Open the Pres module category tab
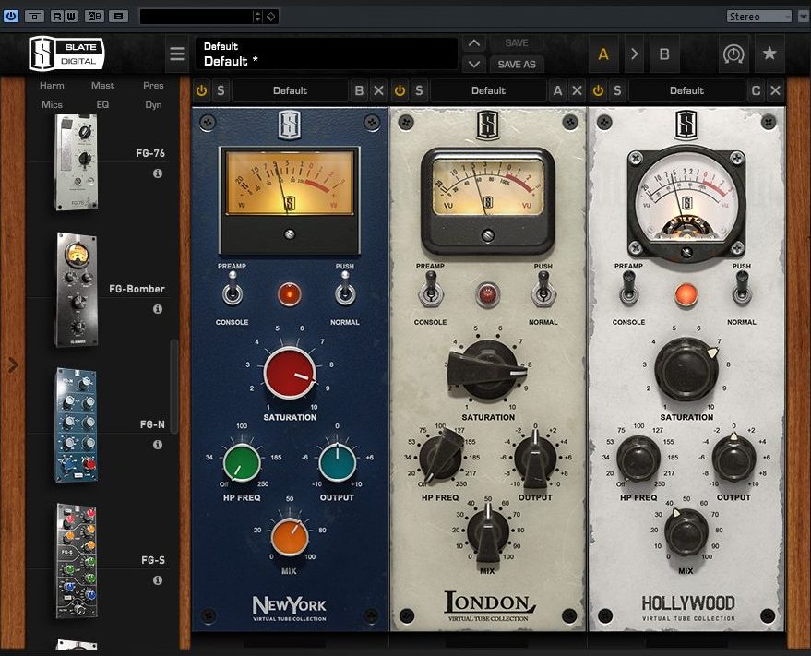811x656 pixels. click(153, 86)
